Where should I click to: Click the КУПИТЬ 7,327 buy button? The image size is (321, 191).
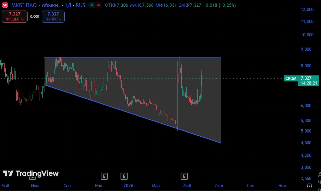[x=53, y=17]
